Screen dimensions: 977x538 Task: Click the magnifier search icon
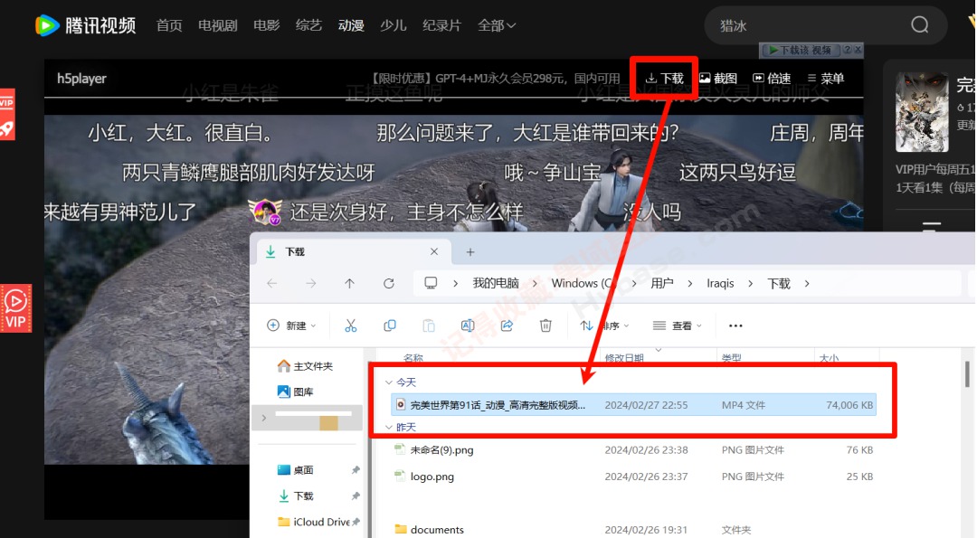coord(920,25)
